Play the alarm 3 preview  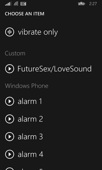[9, 137]
